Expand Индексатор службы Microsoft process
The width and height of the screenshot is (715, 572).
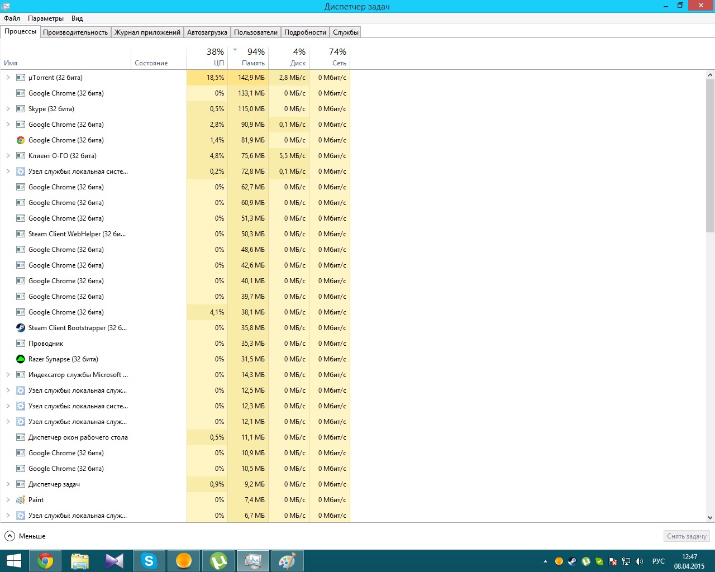[x=8, y=375]
